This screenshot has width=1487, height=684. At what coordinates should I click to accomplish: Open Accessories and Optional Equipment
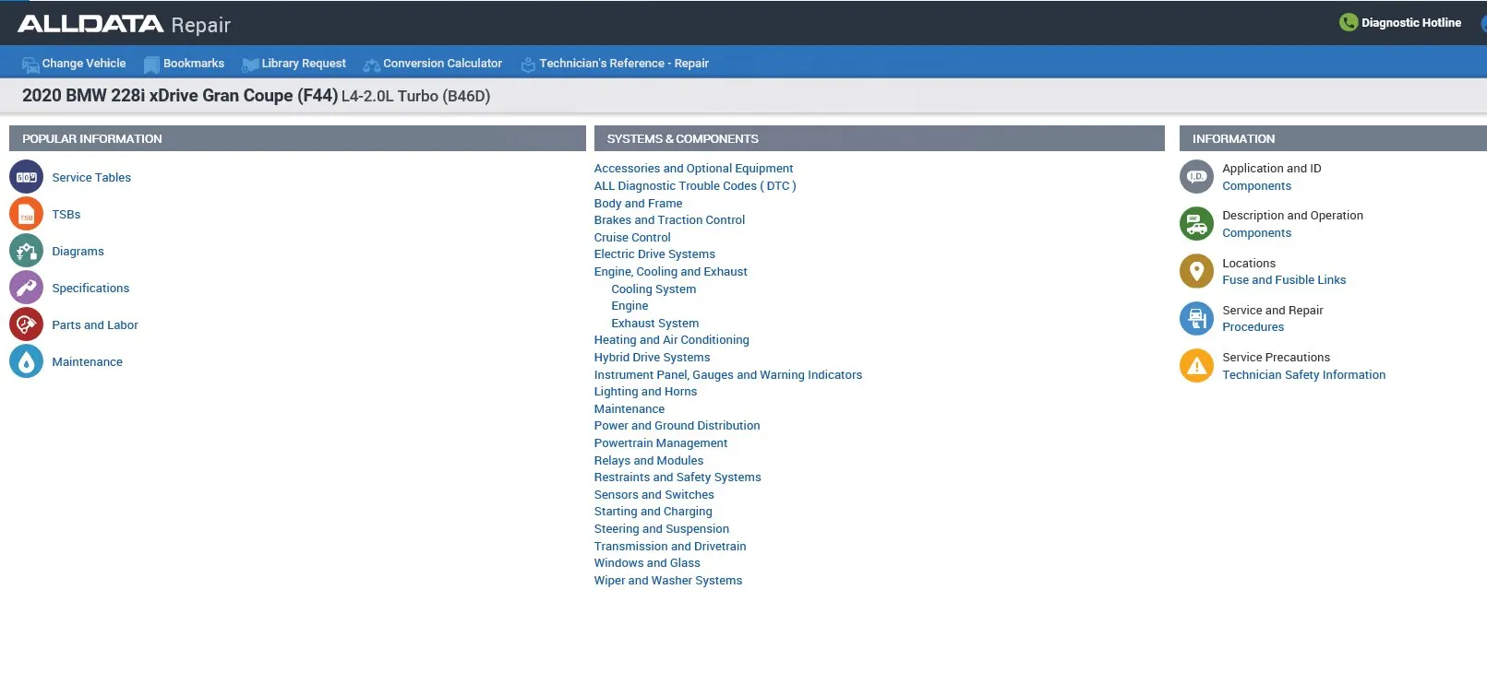click(x=693, y=169)
